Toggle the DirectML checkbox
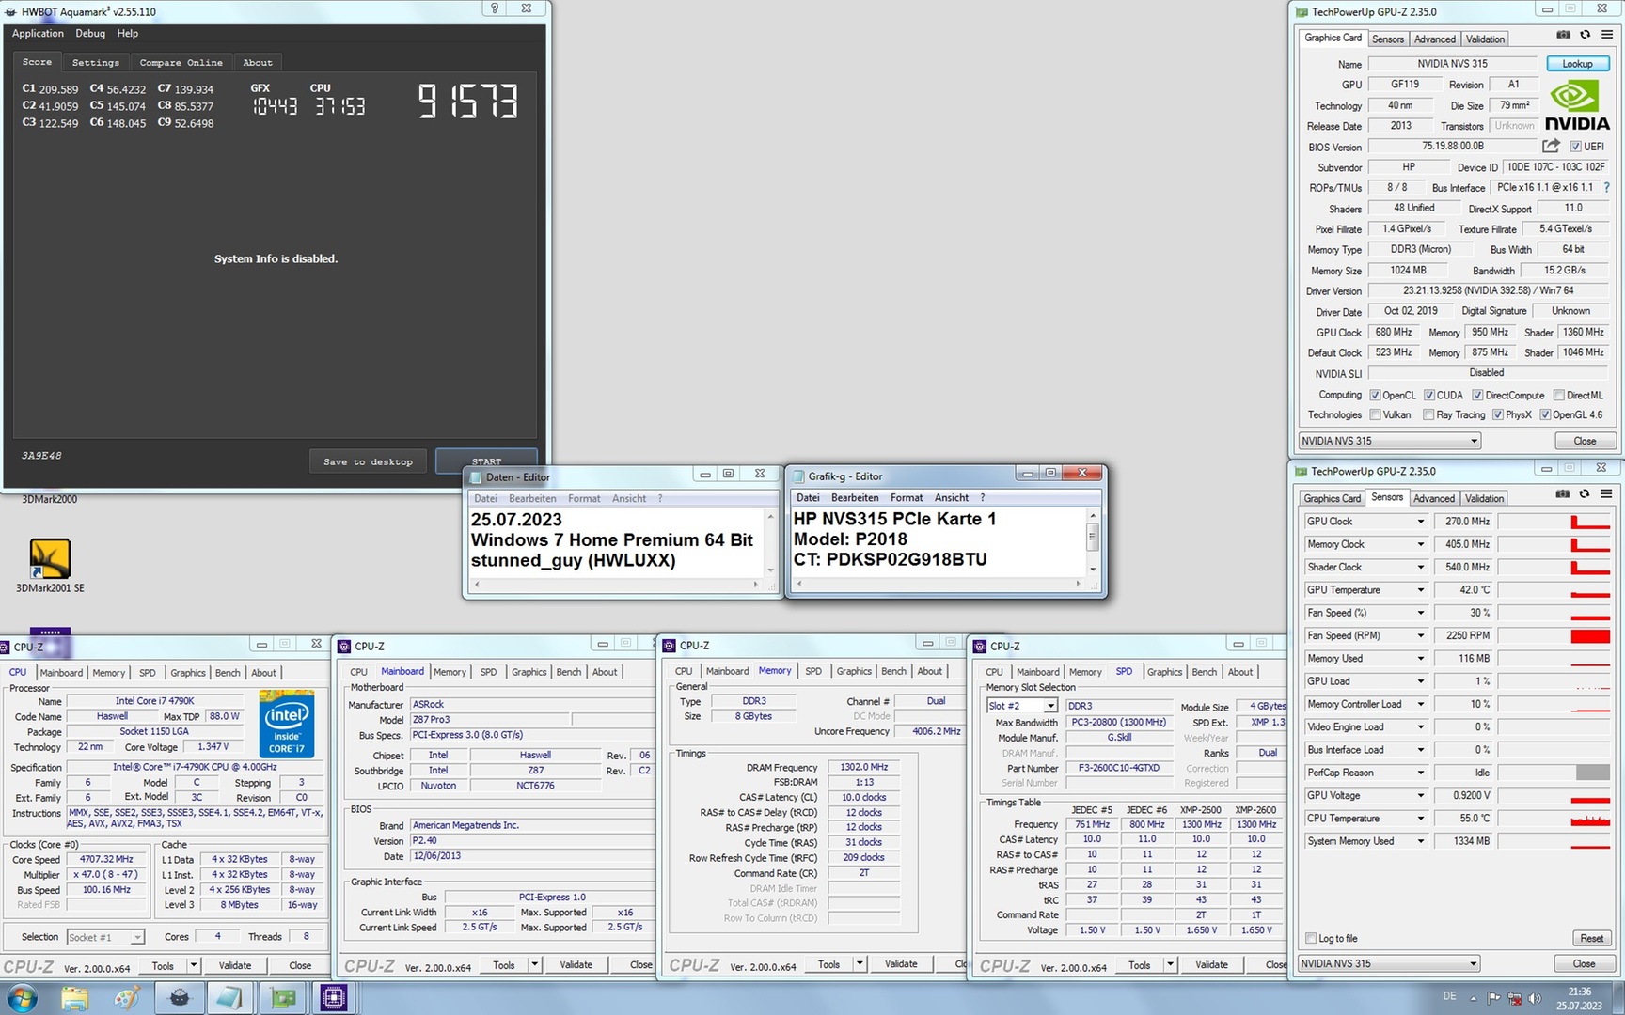 point(1559,396)
